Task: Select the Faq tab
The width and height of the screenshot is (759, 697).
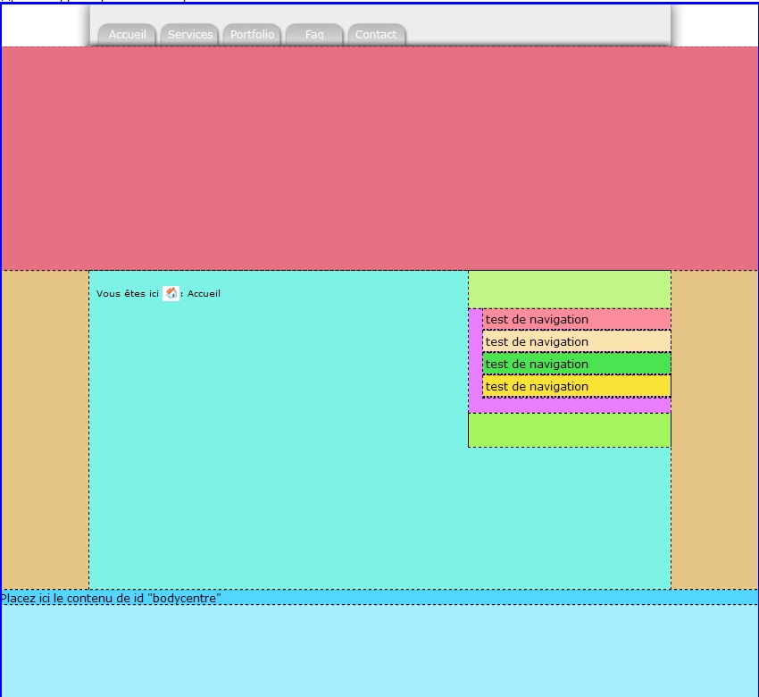Action: click(x=314, y=35)
